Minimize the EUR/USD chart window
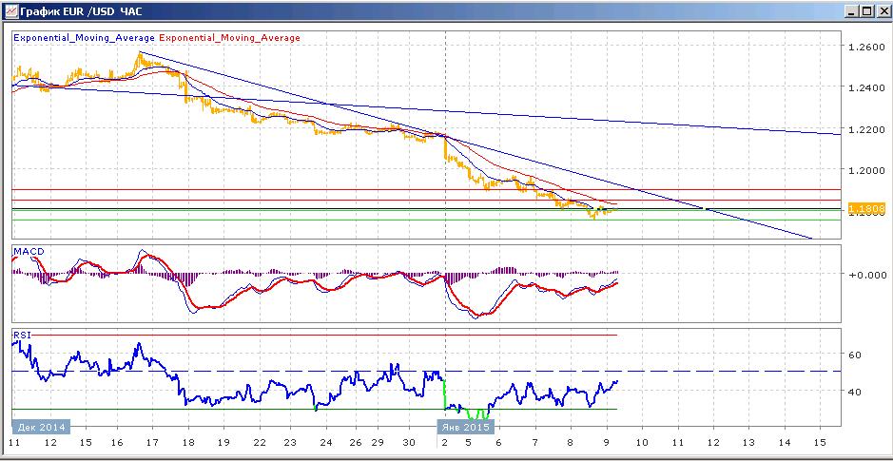The width and height of the screenshot is (893, 461). pos(851,10)
